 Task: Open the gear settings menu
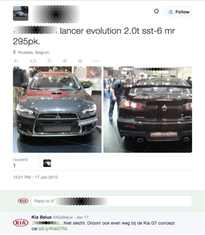coord(156,11)
